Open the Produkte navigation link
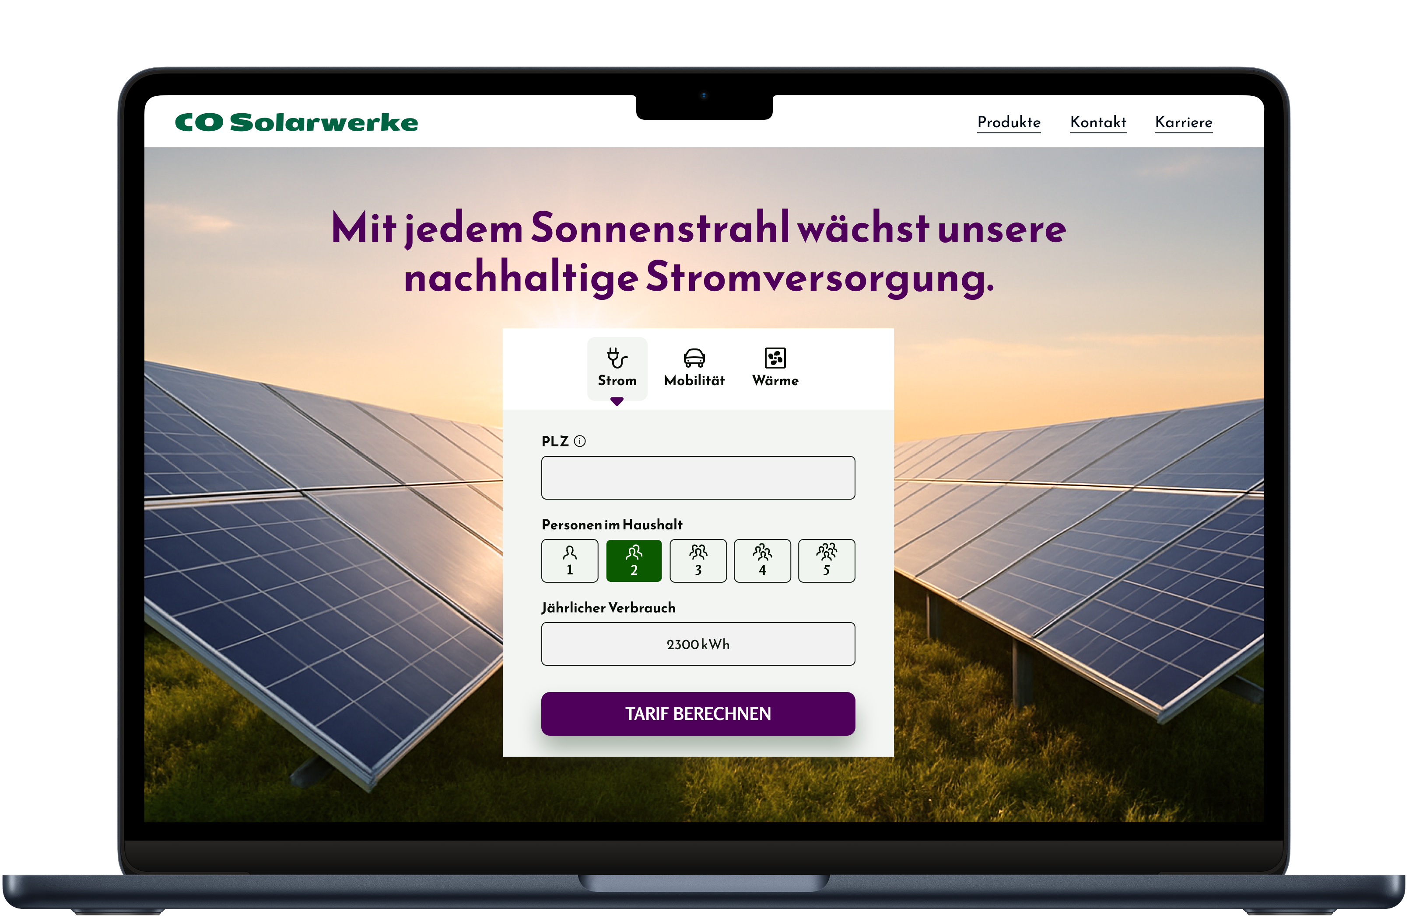The image size is (1409, 918). coord(1009,122)
